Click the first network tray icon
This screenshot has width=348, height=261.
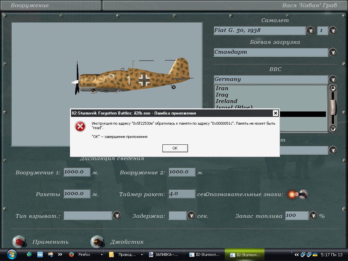(303, 255)
